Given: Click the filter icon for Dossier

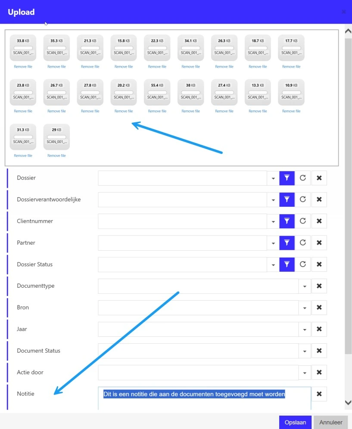Looking at the screenshot, I should [287, 178].
